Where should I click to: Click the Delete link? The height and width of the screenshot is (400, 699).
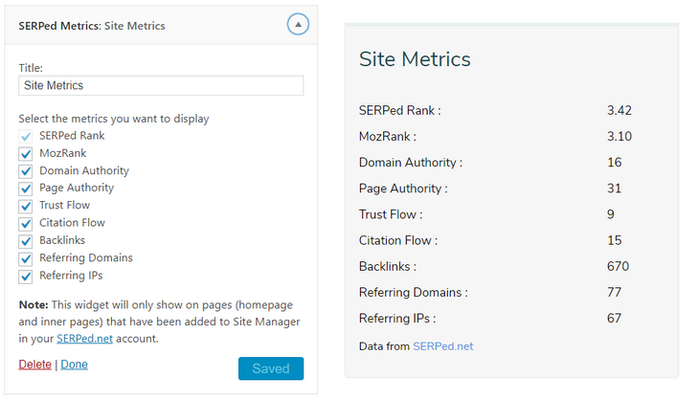click(34, 365)
